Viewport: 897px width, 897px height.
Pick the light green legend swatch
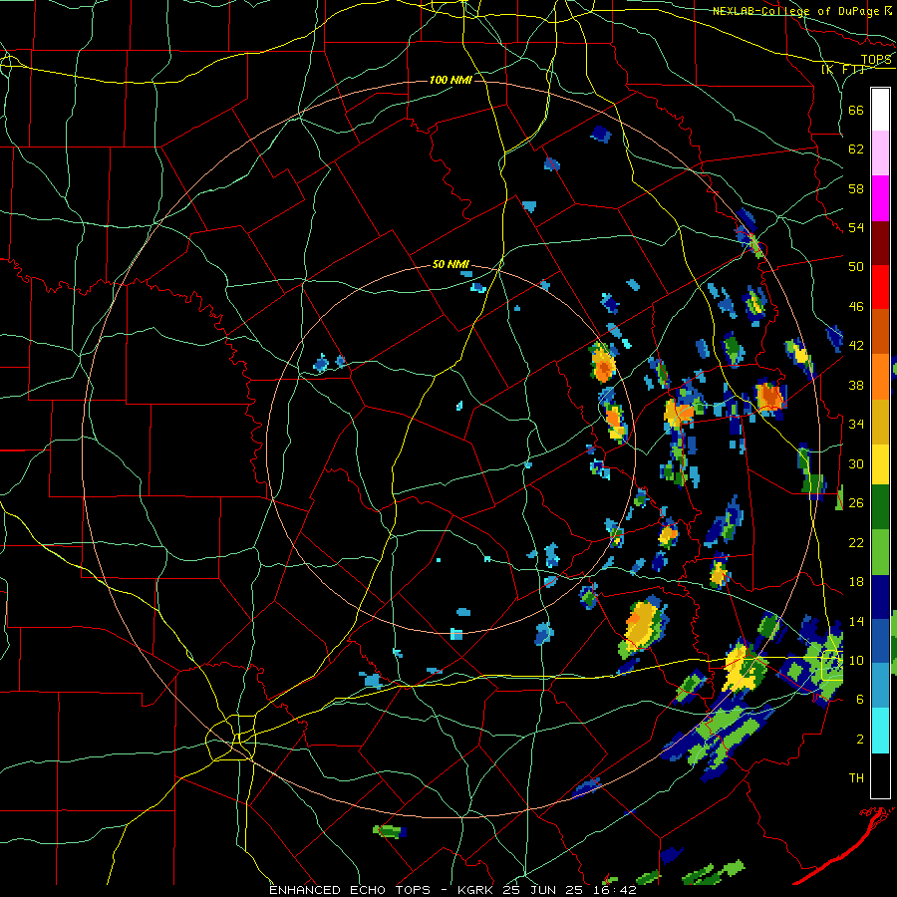pyautogui.click(x=880, y=552)
